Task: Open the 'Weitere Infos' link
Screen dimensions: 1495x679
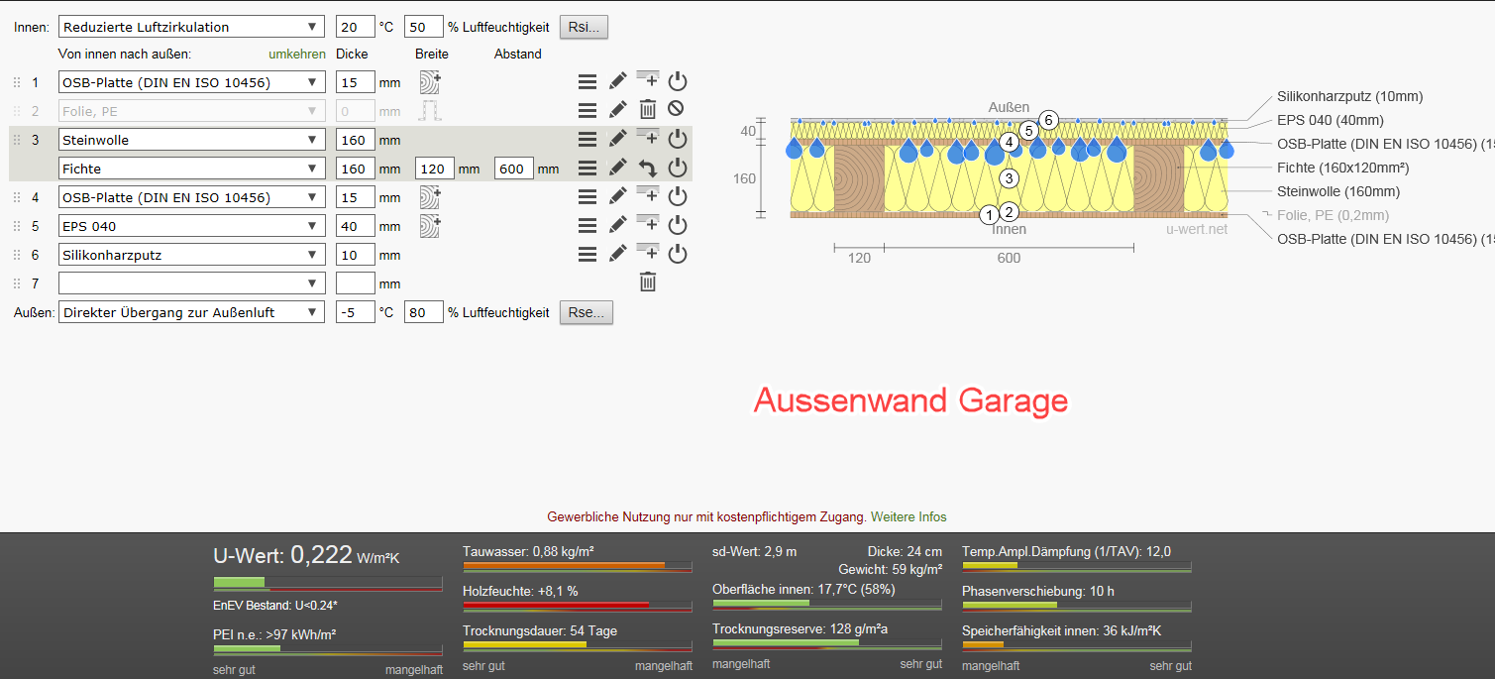Action: click(908, 516)
